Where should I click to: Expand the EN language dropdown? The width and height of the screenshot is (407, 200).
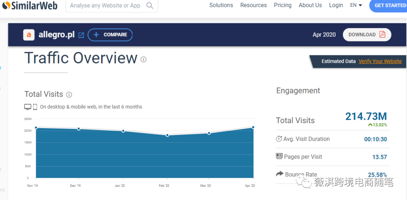tap(356, 5)
